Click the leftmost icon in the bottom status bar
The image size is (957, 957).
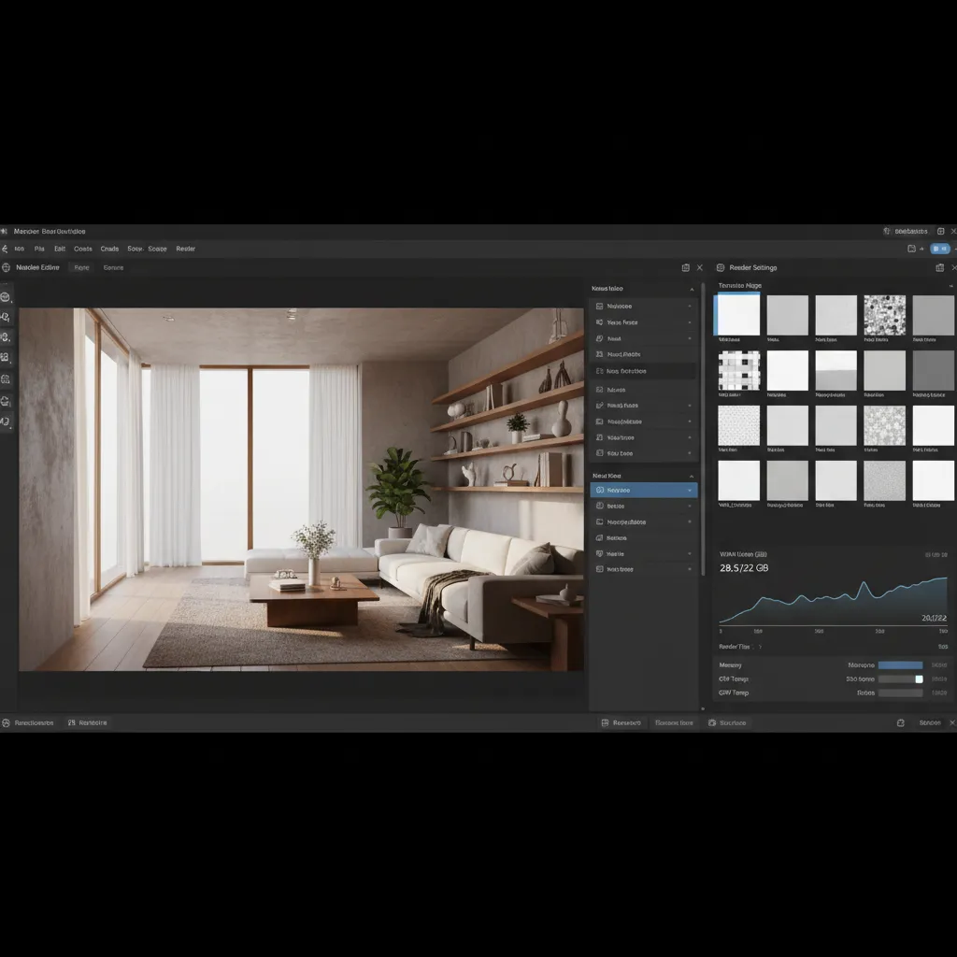tap(7, 722)
